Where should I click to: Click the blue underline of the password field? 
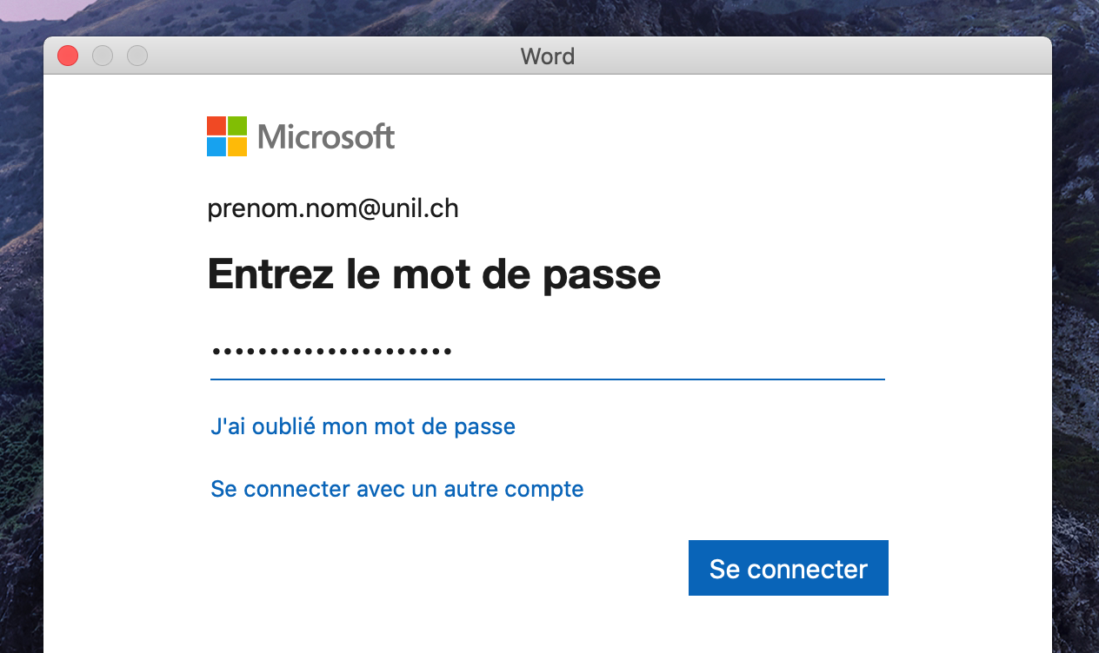(547, 379)
